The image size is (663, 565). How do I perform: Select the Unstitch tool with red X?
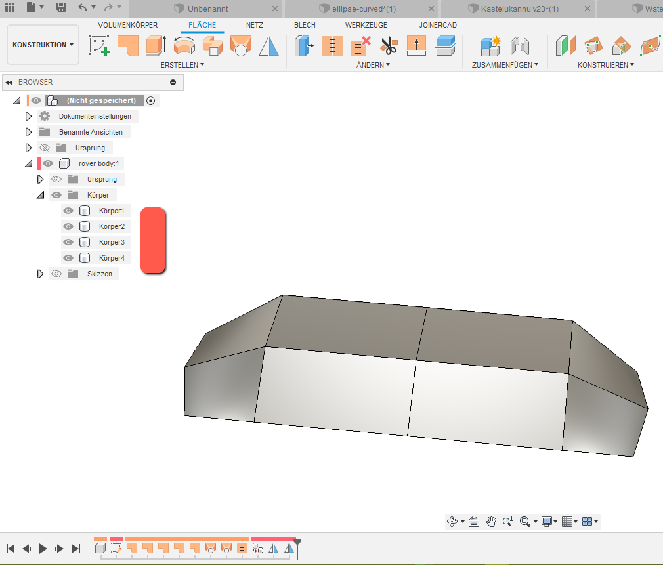coord(360,46)
